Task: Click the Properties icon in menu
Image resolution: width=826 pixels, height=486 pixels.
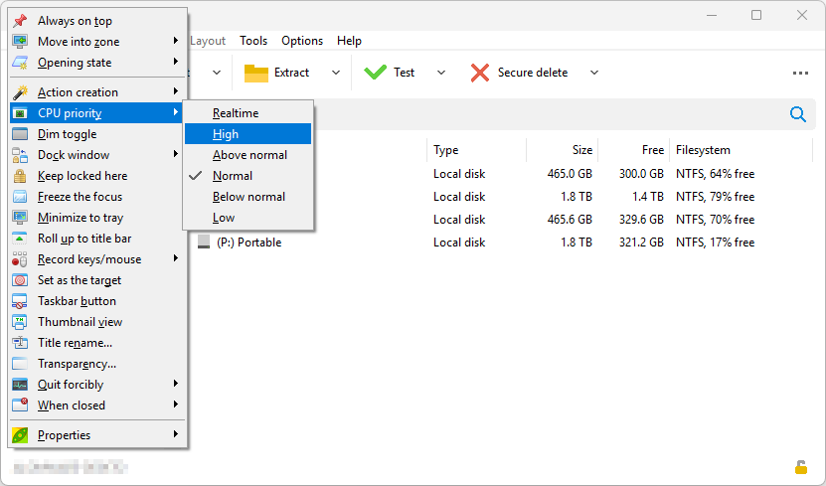Action: [x=20, y=434]
